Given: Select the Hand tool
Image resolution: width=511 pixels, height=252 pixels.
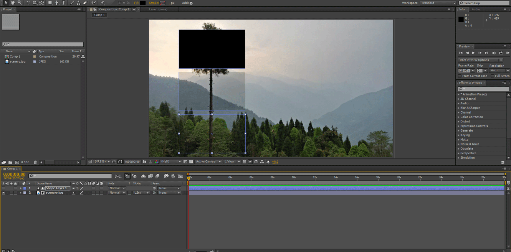Looking at the screenshot, I should tap(12, 3).
